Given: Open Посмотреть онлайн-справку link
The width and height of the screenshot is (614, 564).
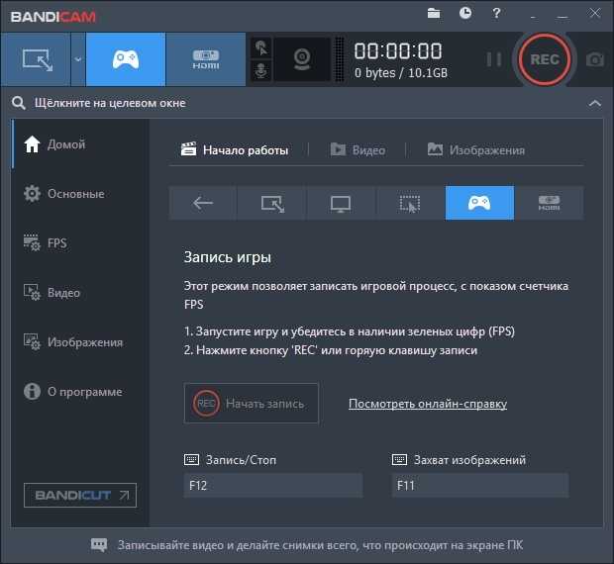Looking at the screenshot, I should tap(428, 404).
